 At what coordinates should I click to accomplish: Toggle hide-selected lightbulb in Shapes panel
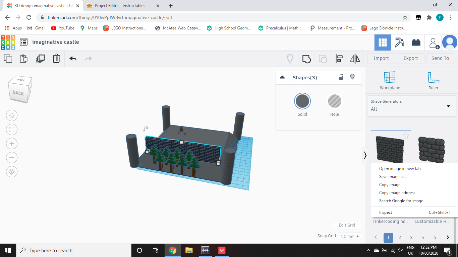pyautogui.click(x=352, y=77)
